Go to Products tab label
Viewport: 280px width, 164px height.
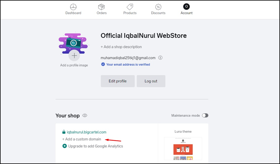[x=130, y=13]
